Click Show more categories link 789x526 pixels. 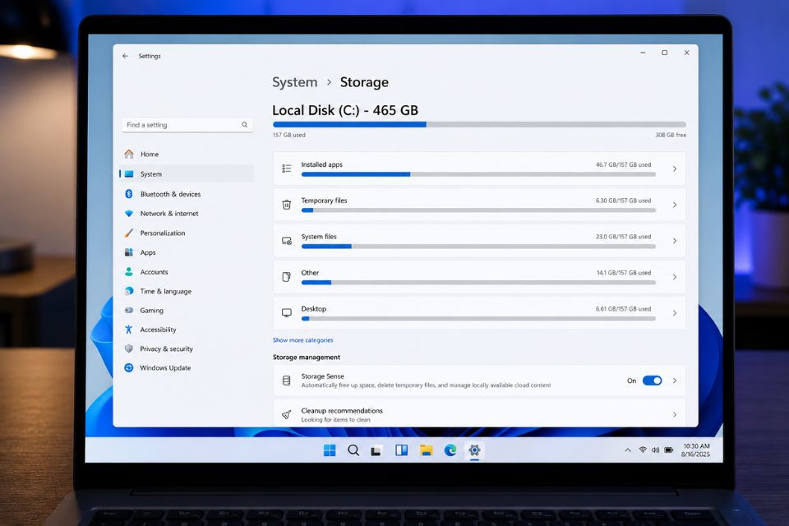(303, 340)
